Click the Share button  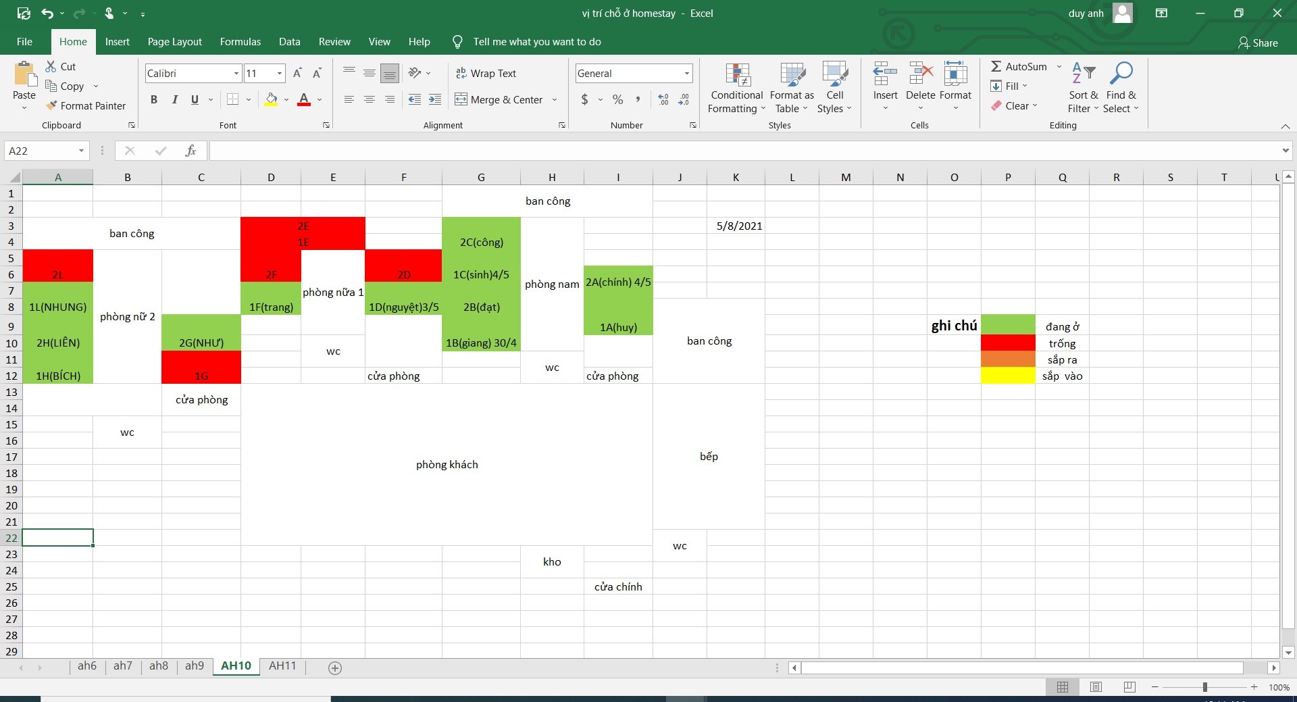pos(1258,43)
